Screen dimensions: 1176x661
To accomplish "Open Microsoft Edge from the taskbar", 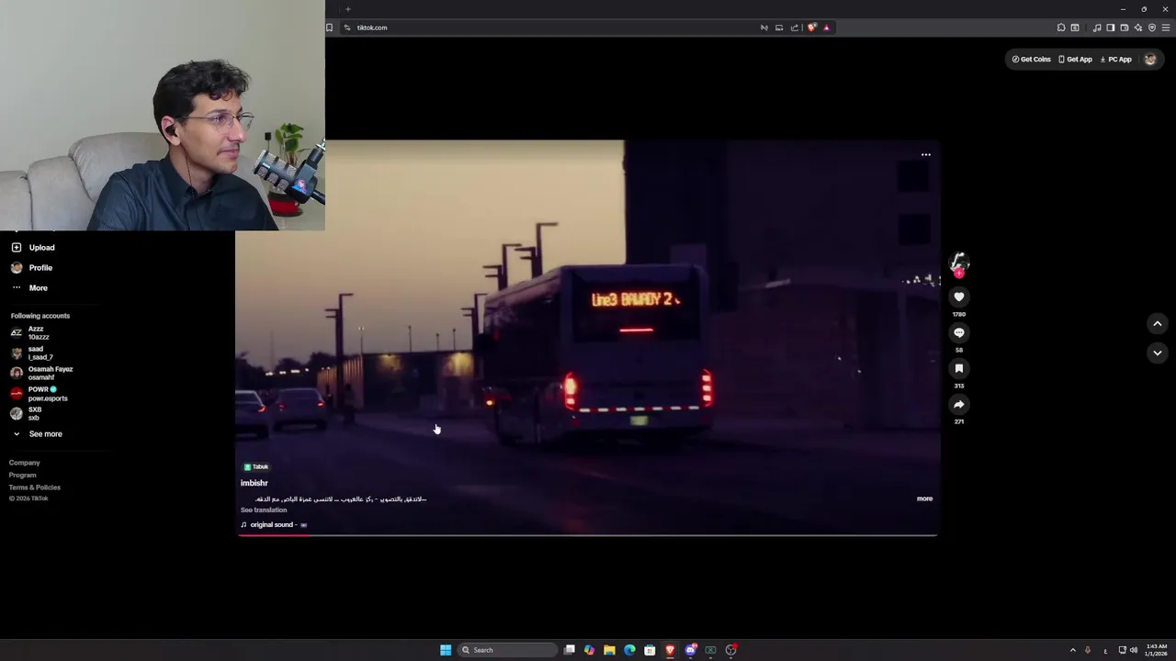I will 629,650.
